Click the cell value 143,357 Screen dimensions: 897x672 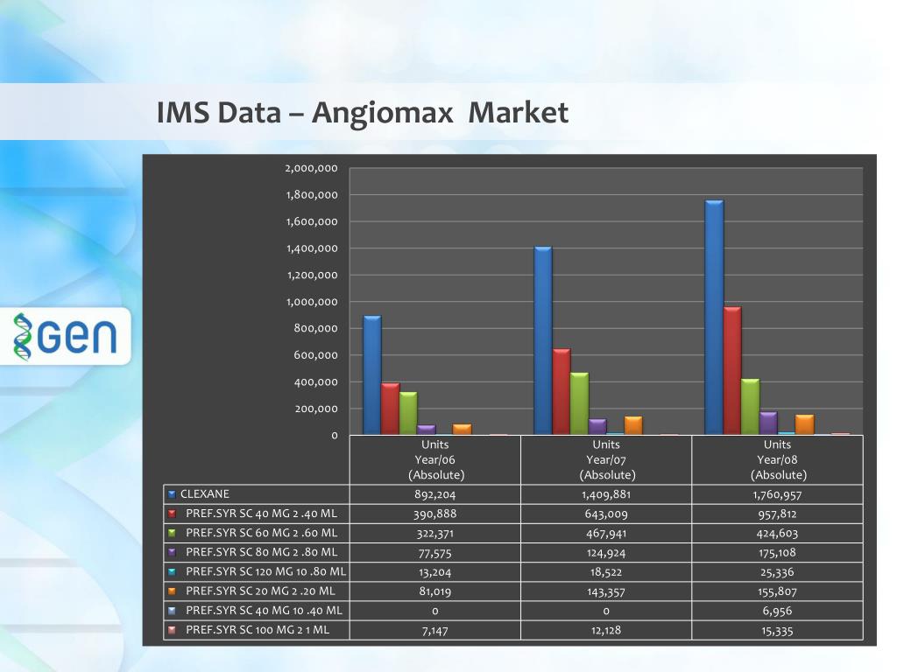click(606, 592)
